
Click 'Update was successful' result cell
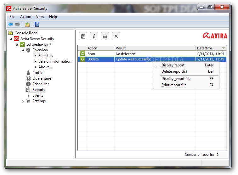(133, 59)
